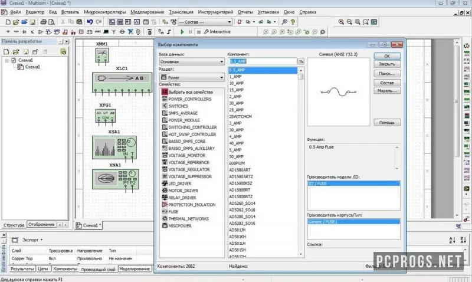Select the IIT / FUSE model manufacturer row
Screen dimensions: 472x282
[353, 183]
